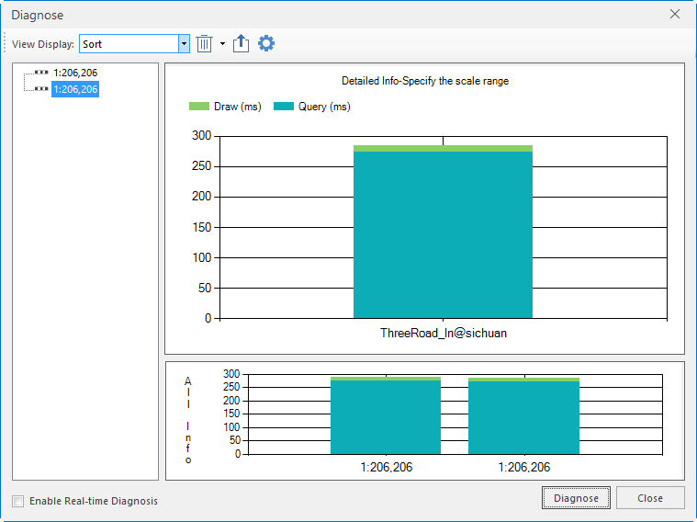The image size is (697, 522).
Task: Expand the View Display dropdown arrow
Action: [184, 44]
